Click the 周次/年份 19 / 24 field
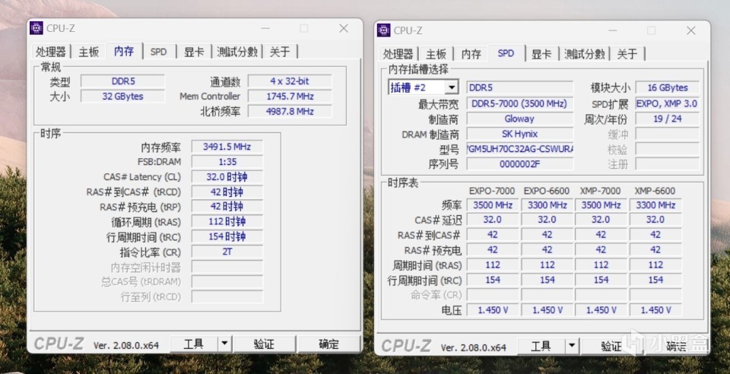 667,119
